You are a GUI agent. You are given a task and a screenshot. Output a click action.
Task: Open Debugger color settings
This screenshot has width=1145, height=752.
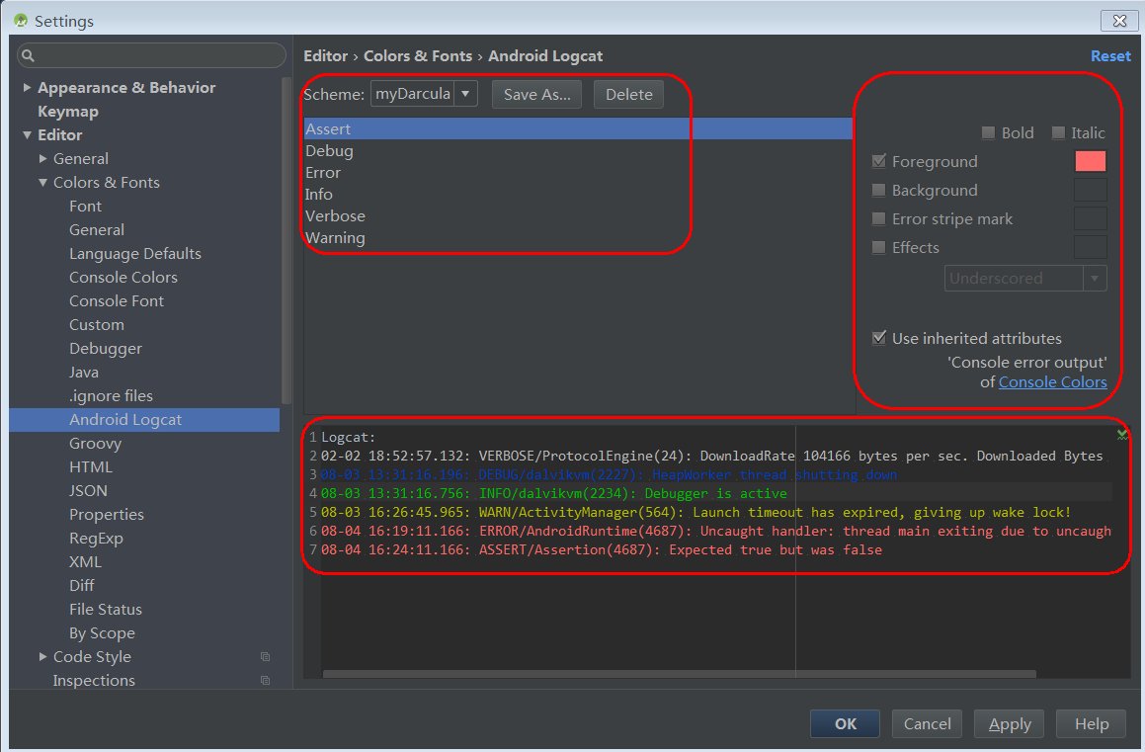pyautogui.click(x=105, y=348)
